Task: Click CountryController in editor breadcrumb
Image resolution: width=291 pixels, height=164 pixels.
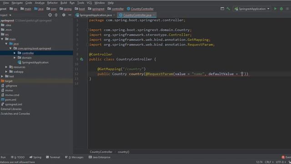Action: click(x=101, y=152)
